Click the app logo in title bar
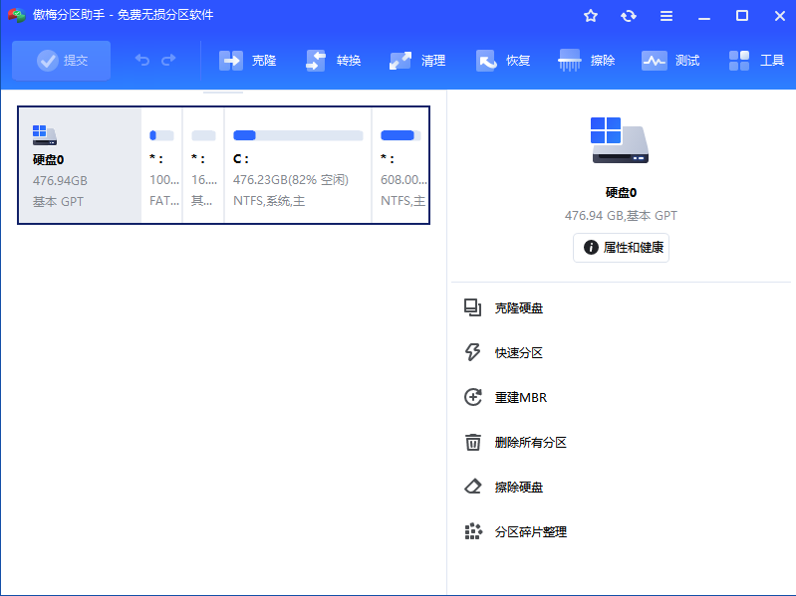796x596 pixels. (x=16, y=15)
